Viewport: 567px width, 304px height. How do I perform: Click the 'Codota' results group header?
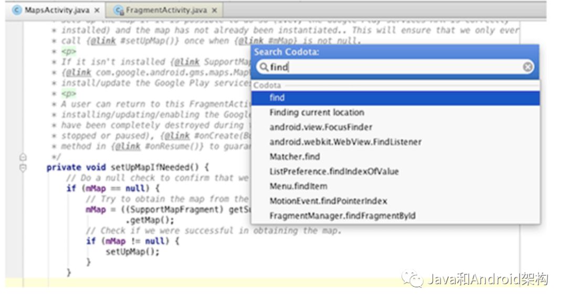pyautogui.click(x=267, y=85)
